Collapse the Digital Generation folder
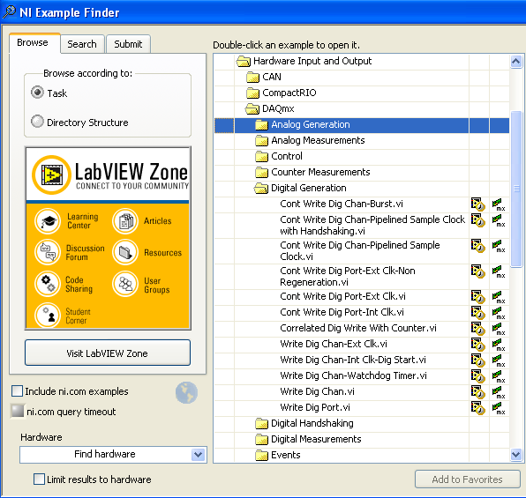This screenshot has height=498, width=526. coord(261,189)
